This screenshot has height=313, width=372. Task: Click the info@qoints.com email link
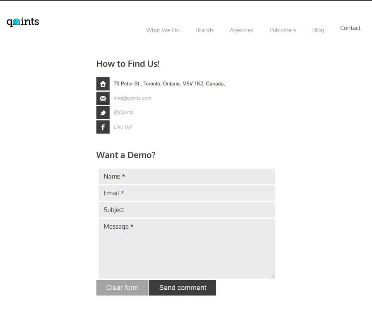click(133, 98)
